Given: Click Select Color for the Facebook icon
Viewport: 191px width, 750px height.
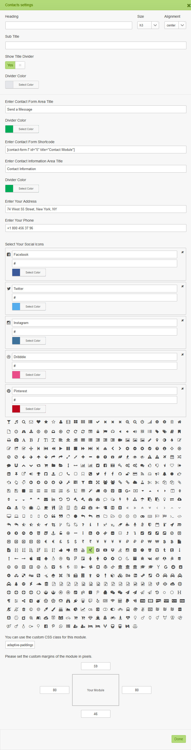Looking at the screenshot, I should [x=33, y=272].
